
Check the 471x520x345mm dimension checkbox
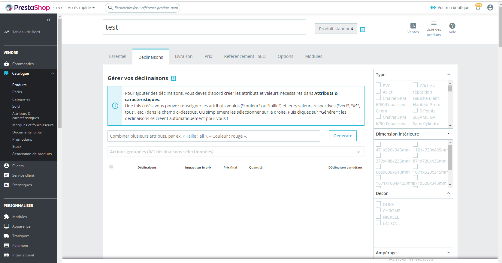pos(378,144)
